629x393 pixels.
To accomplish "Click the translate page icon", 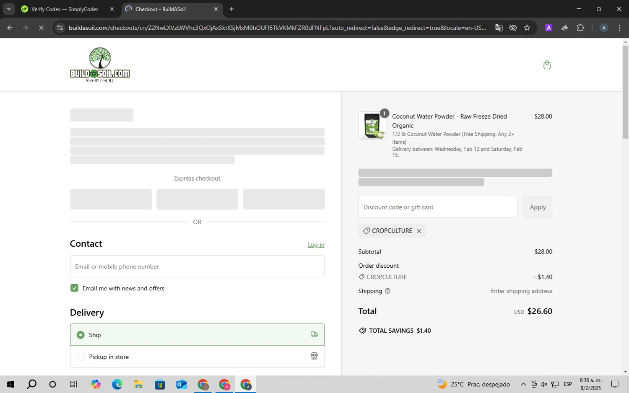I will point(499,28).
